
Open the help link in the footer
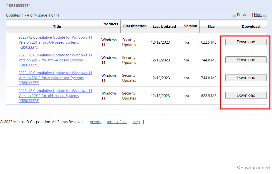[136, 122]
